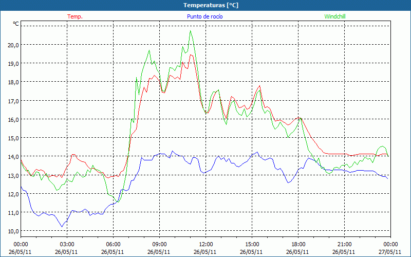The image size is (411, 257).
Task: Click the '18:00' time axis label
Action: point(298,244)
